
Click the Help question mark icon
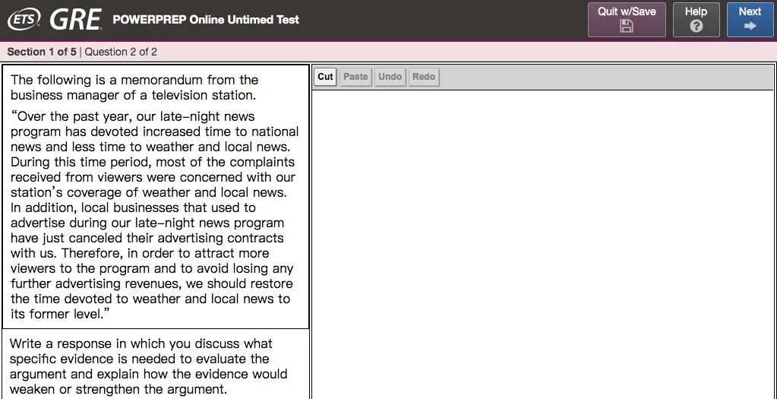click(696, 27)
